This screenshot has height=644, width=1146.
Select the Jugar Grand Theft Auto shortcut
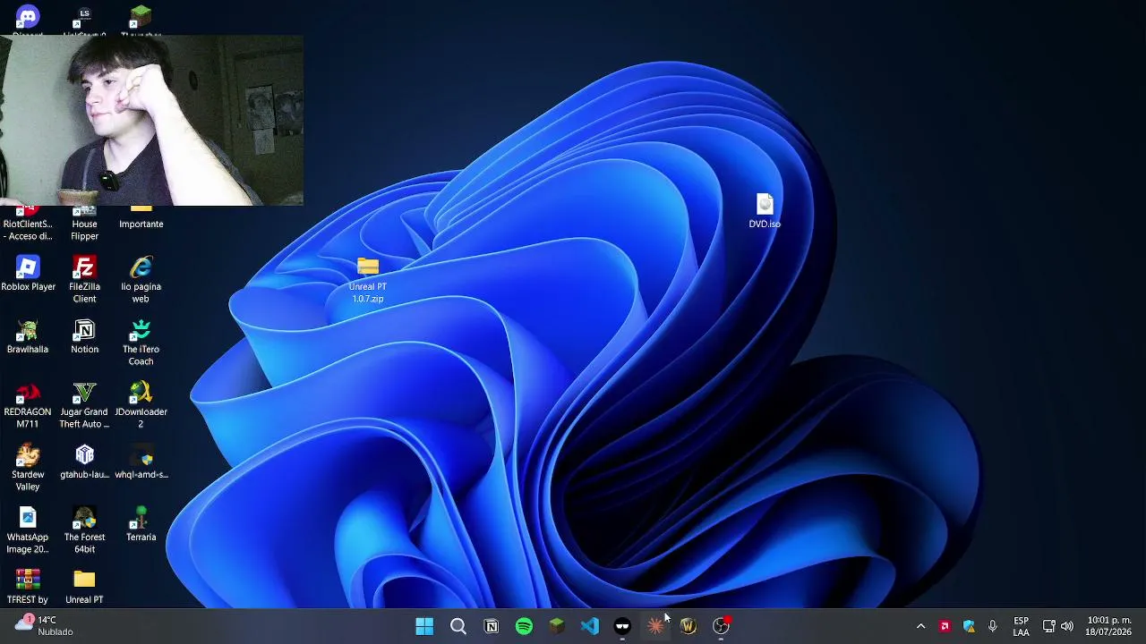coord(84,405)
